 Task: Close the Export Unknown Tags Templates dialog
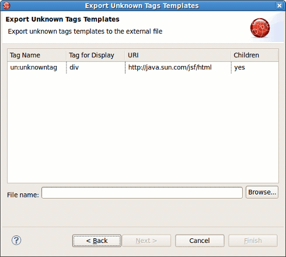[x=280, y=5]
